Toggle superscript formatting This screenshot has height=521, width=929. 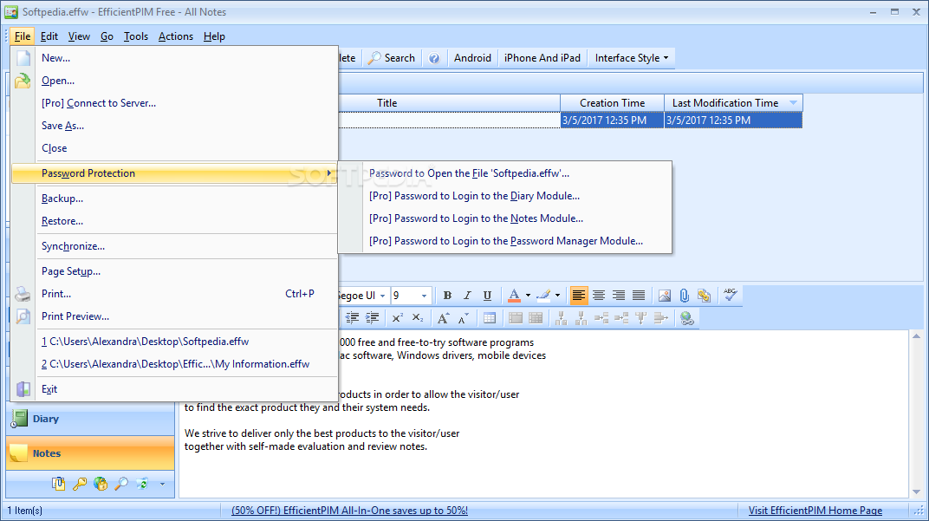pos(398,318)
